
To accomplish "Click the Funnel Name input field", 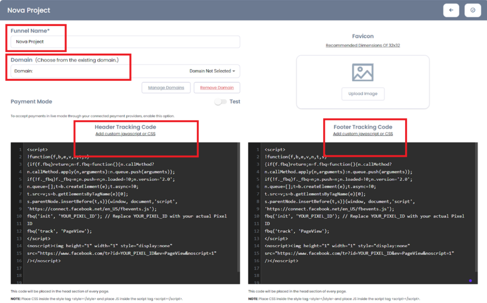I will pos(125,42).
